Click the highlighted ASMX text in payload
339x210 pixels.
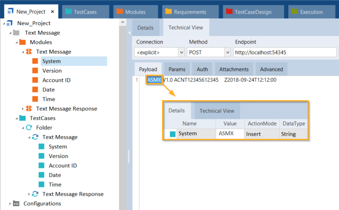pos(154,80)
